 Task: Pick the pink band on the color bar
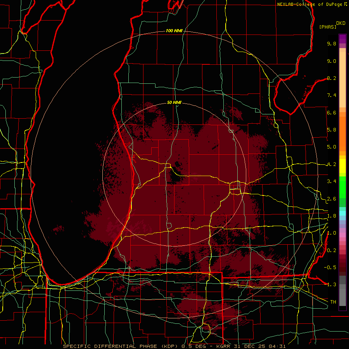click(342, 235)
